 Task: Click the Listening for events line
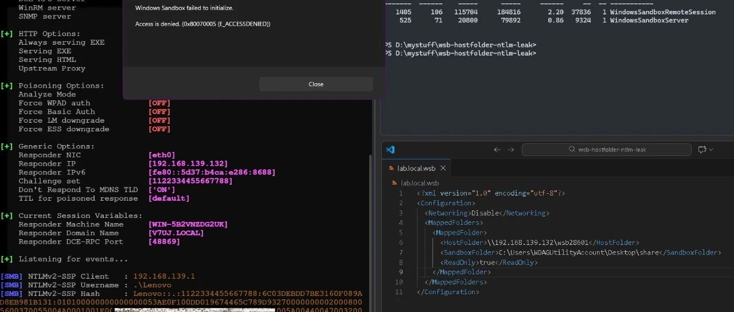click(x=64, y=259)
